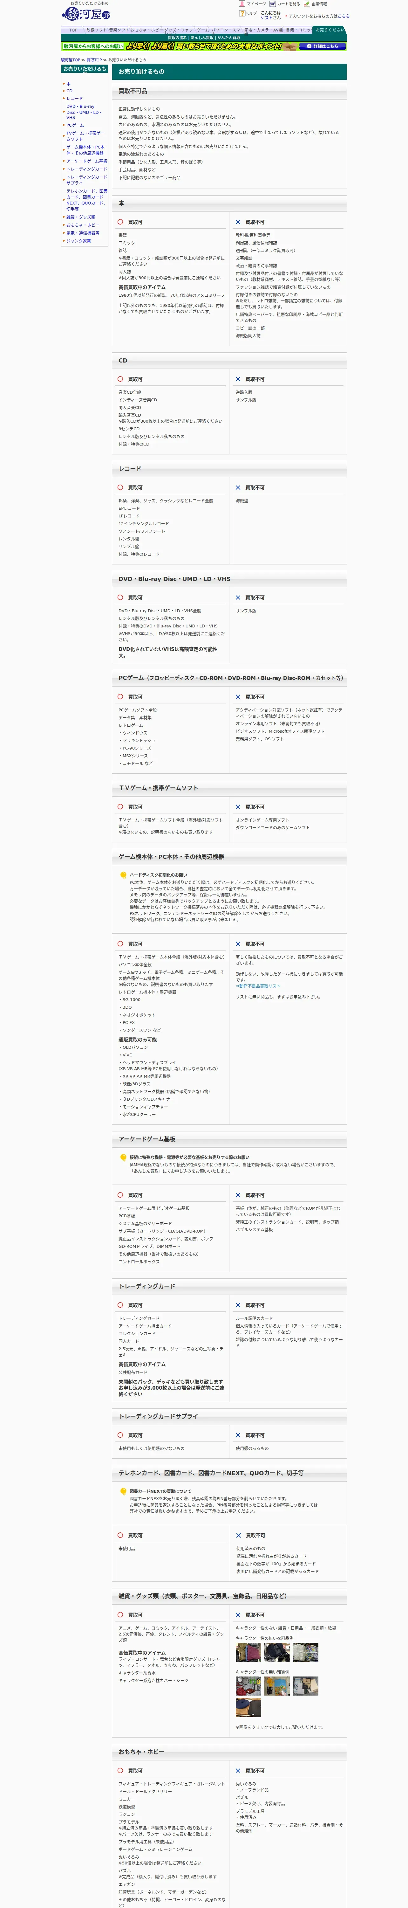Select the 書籍・コミッ navigation tab
The image size is (408, 1908).
pyautogui.click(x=298, y=30)
